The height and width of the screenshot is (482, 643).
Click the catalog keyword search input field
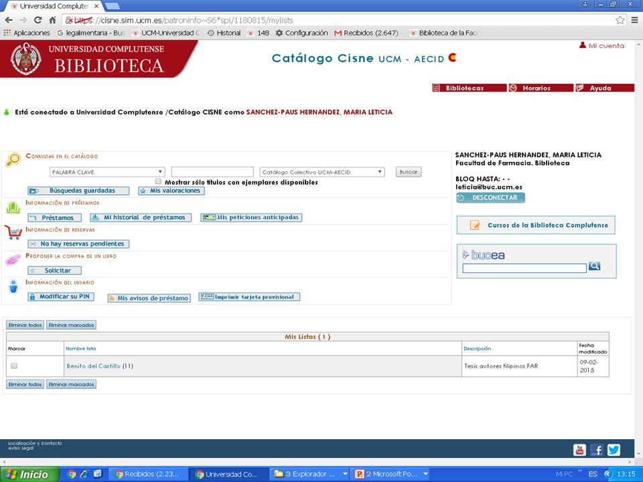pos(212,172)
